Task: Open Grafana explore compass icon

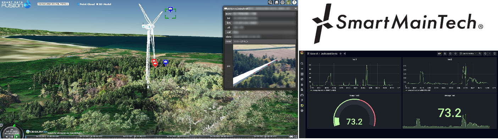Action: [x=302, y=79]
